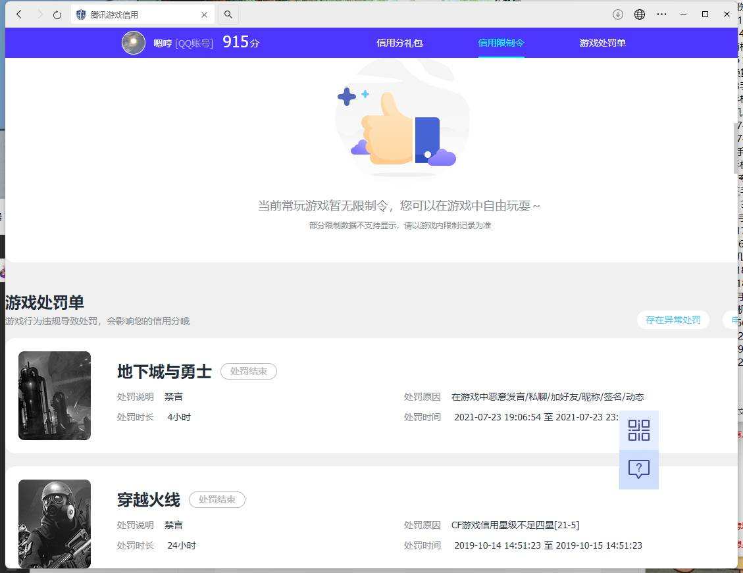The width and height of the screenshot is (743, 573).
Task: Click the shield favicon on the tab
Action: [x=81, y=14]
